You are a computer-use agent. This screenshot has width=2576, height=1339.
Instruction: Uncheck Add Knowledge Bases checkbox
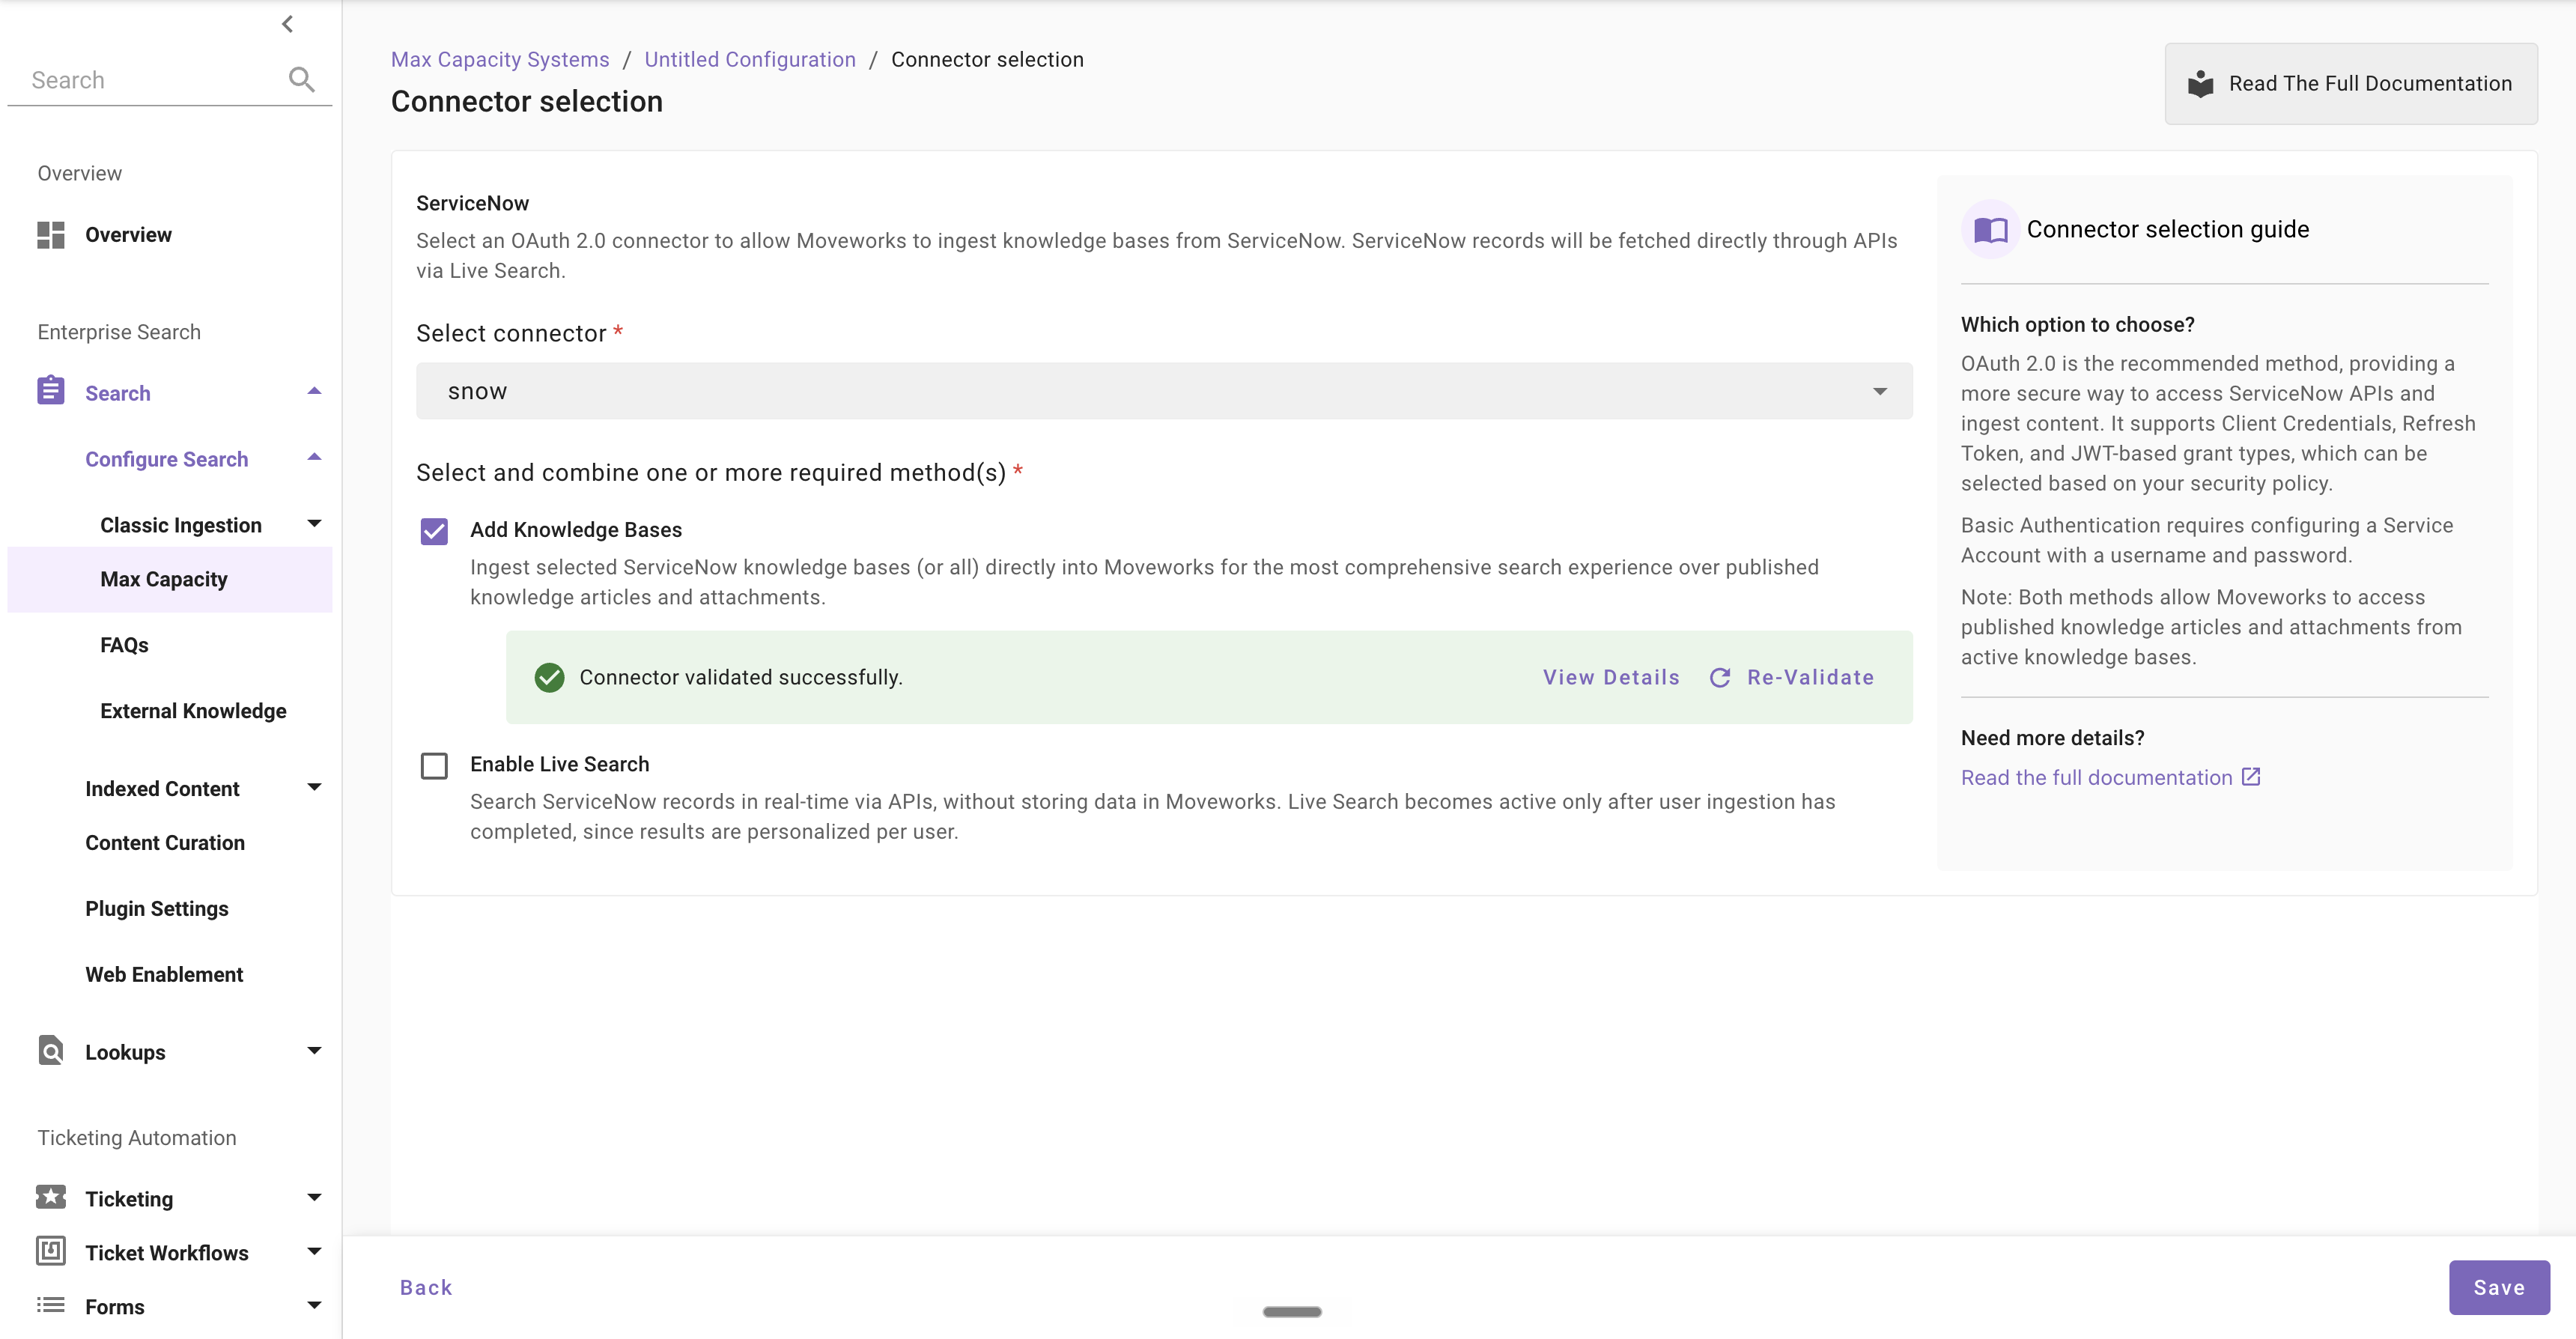[x=434, y=531]
